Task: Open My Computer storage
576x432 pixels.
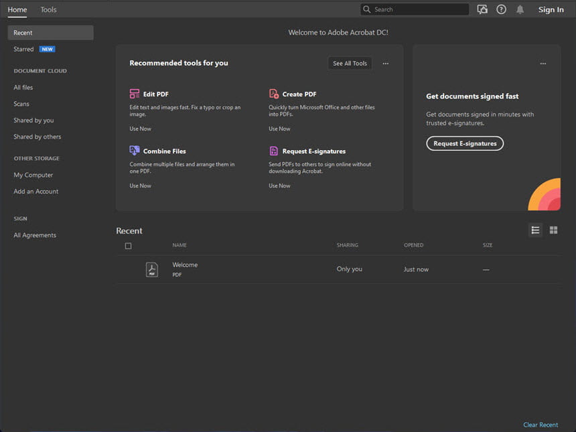Action: (33, 175)
